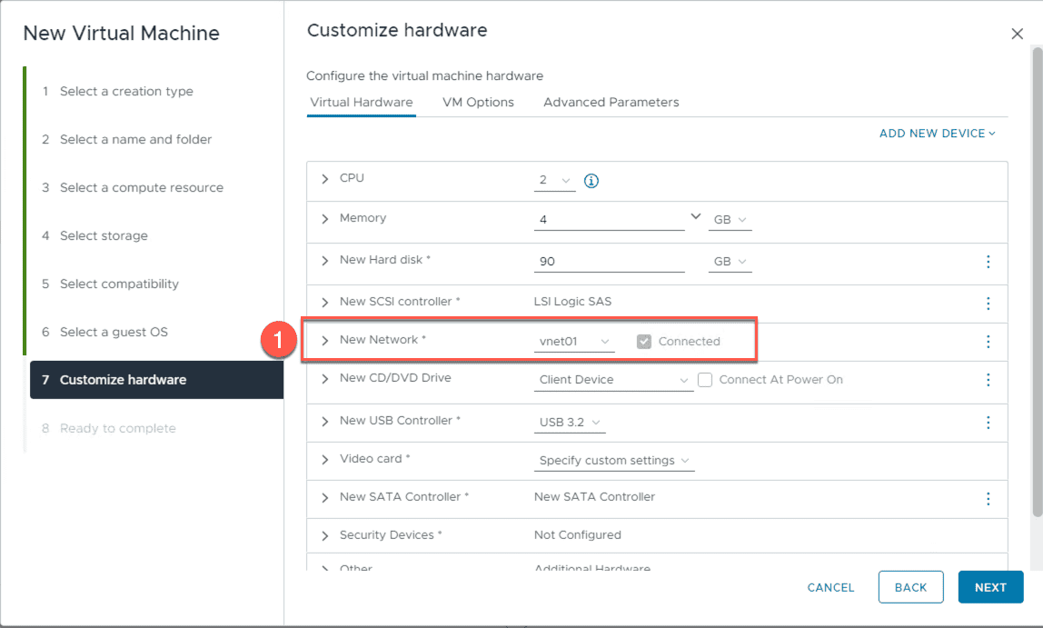Toggle the network Connected checkbox
The width and height of the screenshot is (1043, 628).
pos(644,342)
